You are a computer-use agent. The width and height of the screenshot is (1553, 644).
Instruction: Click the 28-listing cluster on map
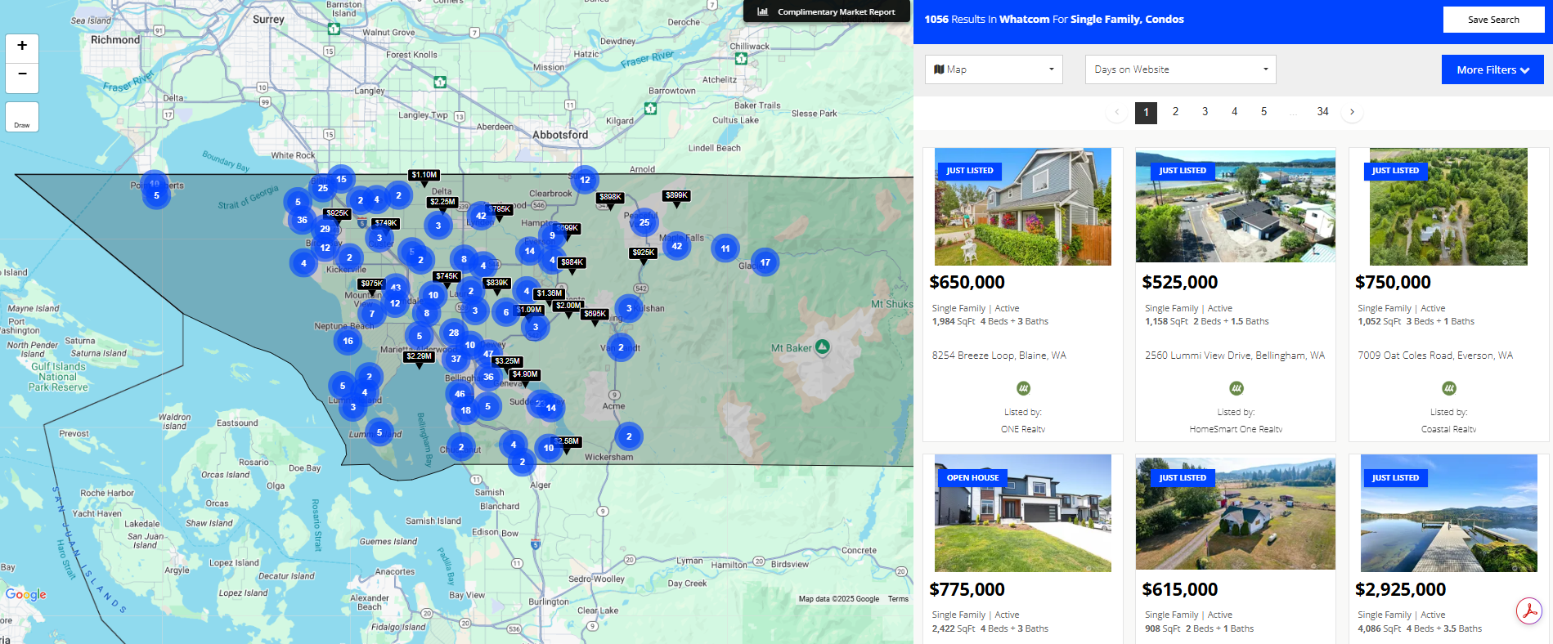tap(454, 333)
